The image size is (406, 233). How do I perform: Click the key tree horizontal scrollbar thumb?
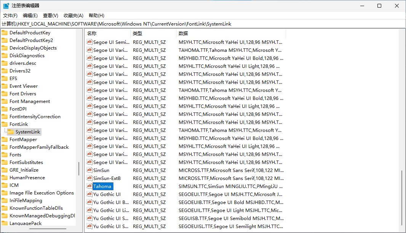48,229
